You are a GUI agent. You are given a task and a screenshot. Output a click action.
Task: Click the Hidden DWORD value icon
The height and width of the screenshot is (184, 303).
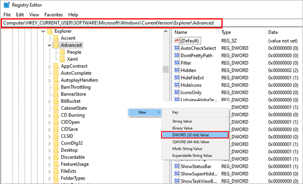pos(176,70)
